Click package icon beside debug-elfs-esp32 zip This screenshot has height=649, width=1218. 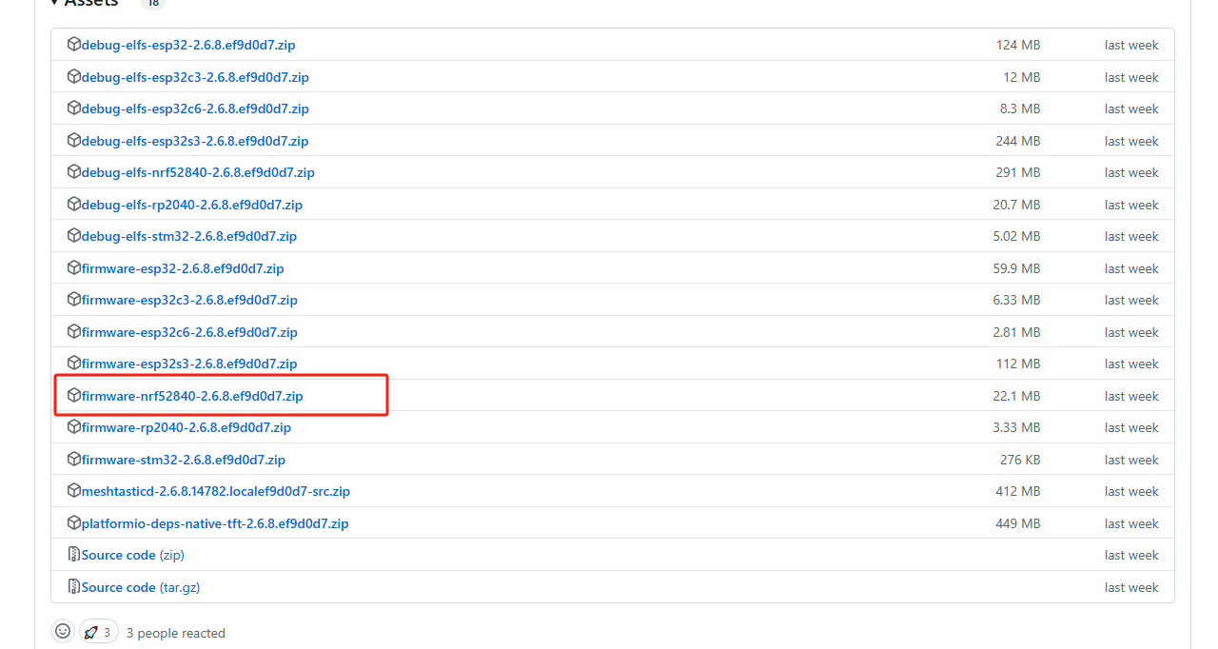click(x=74, y=45)
